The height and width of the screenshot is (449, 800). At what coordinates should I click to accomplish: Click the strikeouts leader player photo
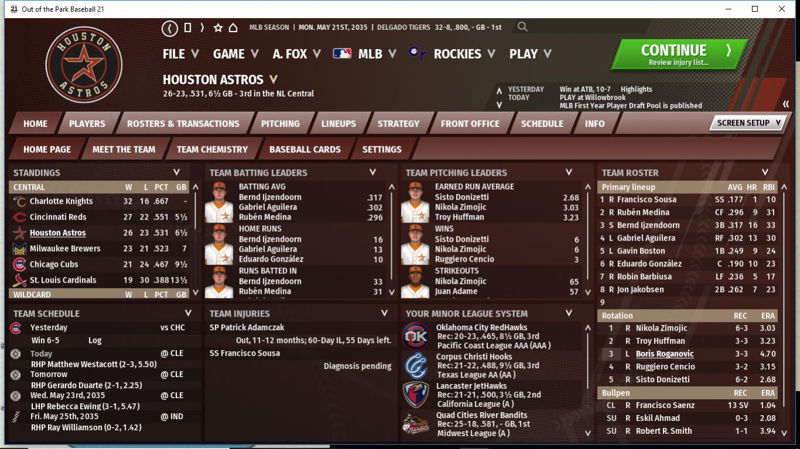tap(415, 282)
